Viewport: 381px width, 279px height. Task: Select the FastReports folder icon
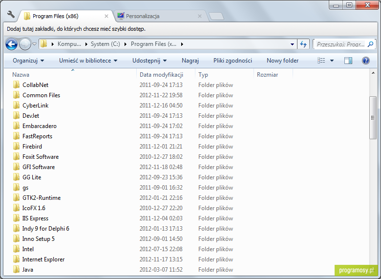coord(16,136)
